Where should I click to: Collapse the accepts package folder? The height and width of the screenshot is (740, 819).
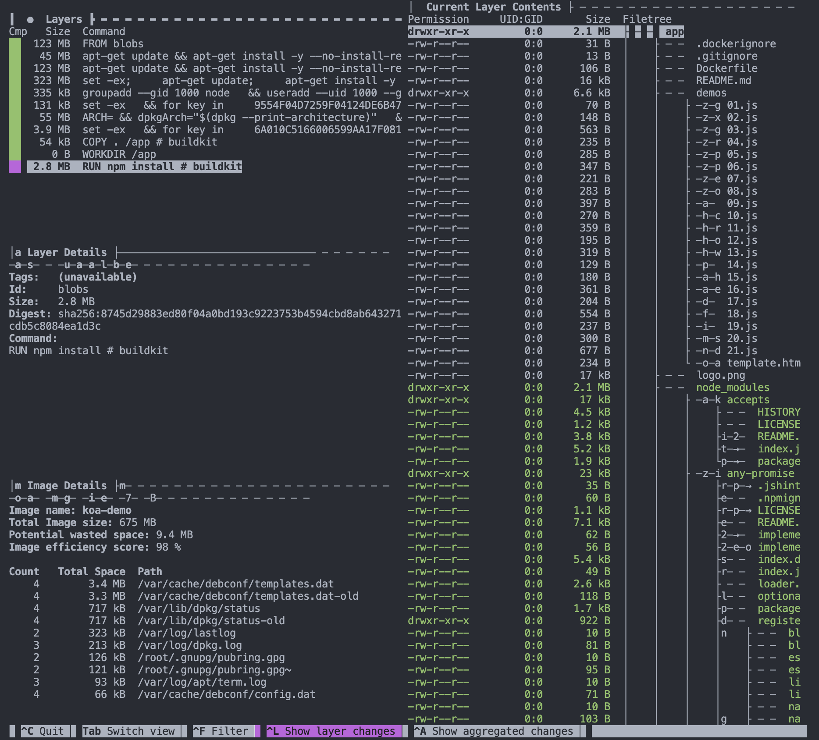748,400
